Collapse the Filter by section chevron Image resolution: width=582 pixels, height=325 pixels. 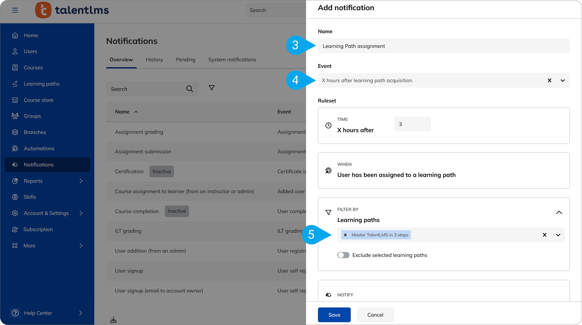pos(559,212)
